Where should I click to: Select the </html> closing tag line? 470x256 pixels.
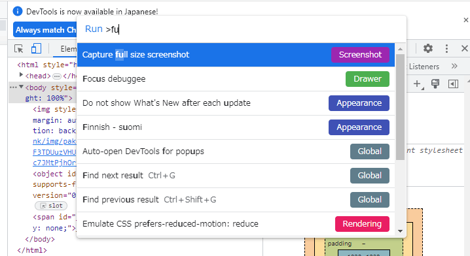[32, 250]
